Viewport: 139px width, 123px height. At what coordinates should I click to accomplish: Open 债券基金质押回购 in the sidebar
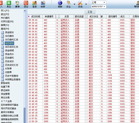click(x=9, y=119)
